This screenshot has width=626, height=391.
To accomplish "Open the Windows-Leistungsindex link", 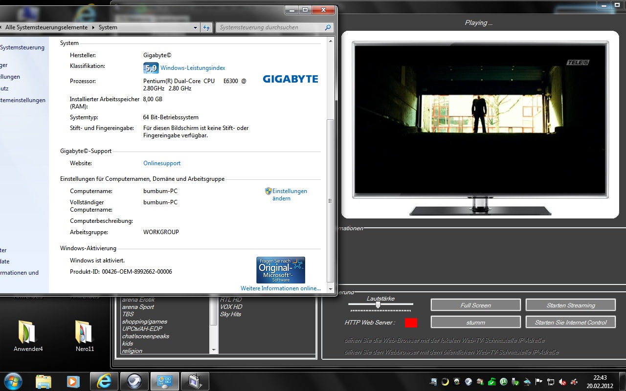I will click(193, 68).
